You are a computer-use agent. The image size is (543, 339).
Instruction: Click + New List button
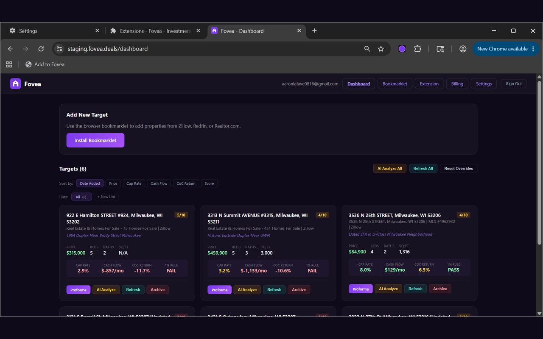(106, 197)
